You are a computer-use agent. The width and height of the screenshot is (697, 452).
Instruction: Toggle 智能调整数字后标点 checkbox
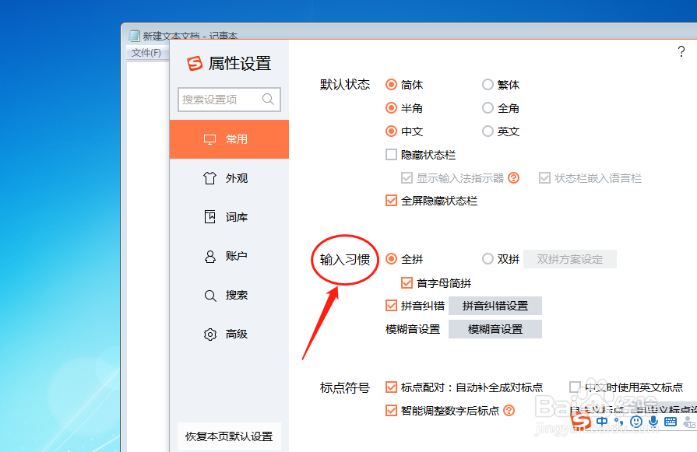[x=391, y=410]
